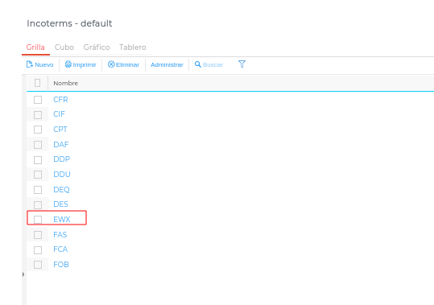434x305 pixels.
Task: Open the FCA incoterm link
Action: pos(60,249)
